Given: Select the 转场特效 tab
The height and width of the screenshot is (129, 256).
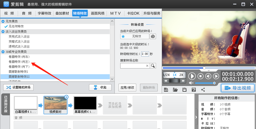Looking at the screenshot, I should pyautogui.click(x=80, y=13).
